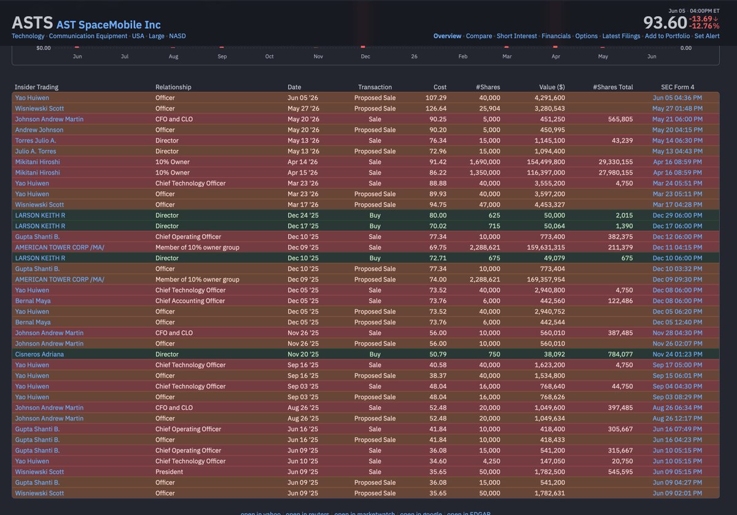Open the AST SpaceMobile Inc company name link
Viewport: 737px width, 515px height.
click(x=109, y=25)
